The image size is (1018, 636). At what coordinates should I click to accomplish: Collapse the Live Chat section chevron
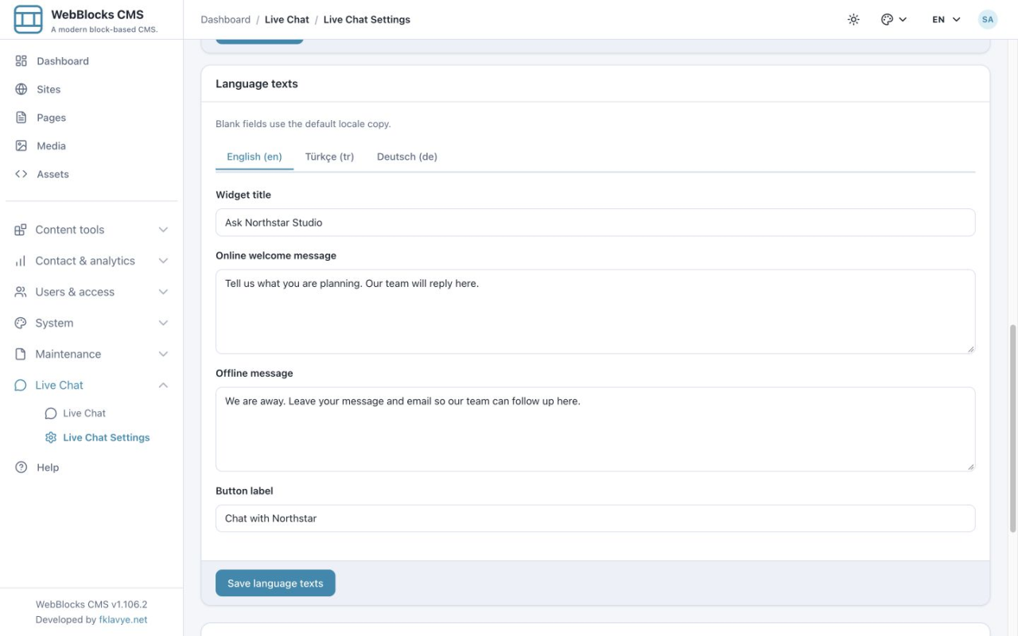pyautogui.click(x=163, y=386)
